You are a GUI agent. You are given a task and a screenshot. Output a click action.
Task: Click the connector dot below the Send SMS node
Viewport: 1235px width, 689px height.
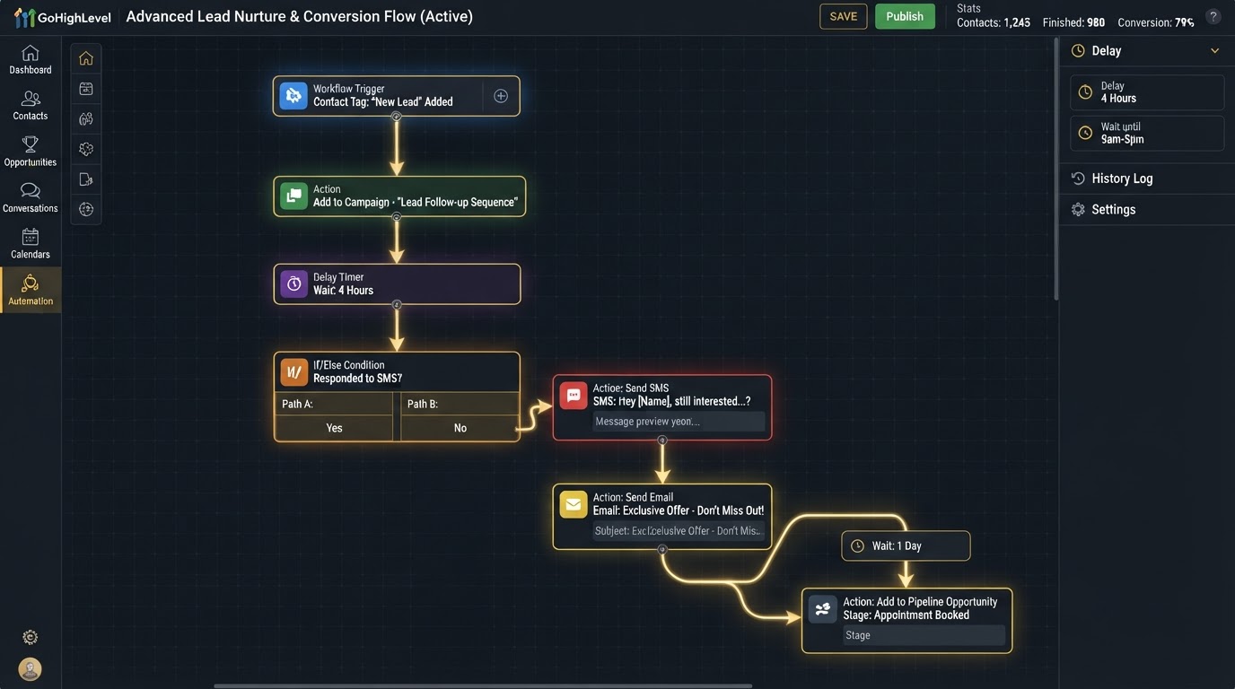(662, 440)
